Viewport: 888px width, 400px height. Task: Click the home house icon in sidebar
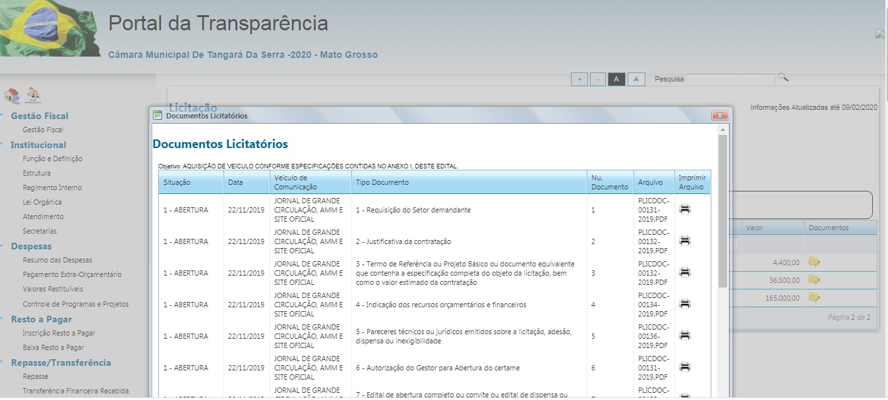(12, 95)
